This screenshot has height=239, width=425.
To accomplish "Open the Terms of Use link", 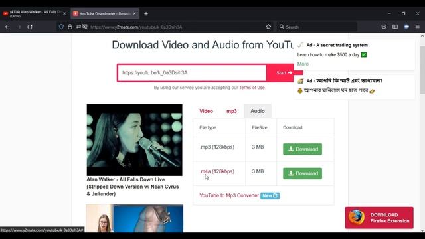I will (x=252, y=88).
